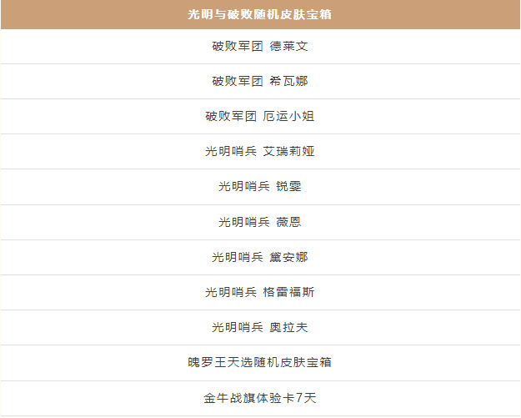Viewport: 521px width, 418px height.
Task: Select the 破败军团 希瓦娜 row
Action: pyautogui.click(x=260, y=81)
